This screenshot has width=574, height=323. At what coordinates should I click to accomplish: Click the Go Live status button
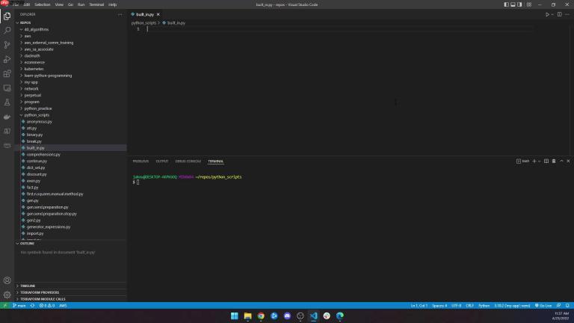[543, 305]
